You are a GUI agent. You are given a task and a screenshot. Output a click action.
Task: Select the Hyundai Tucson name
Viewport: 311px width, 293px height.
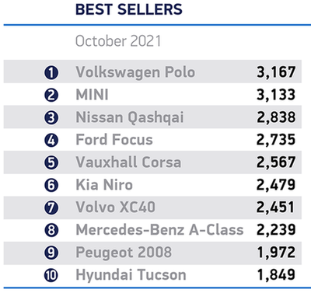point(131,275)
